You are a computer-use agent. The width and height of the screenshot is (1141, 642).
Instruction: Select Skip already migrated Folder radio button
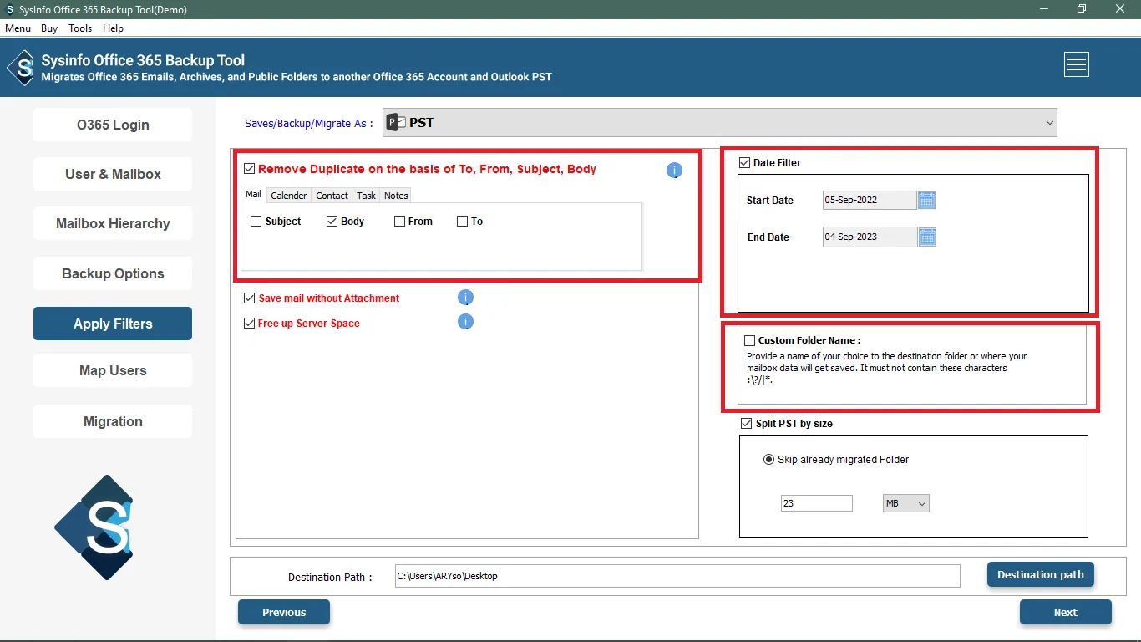[x=768, y=460]
